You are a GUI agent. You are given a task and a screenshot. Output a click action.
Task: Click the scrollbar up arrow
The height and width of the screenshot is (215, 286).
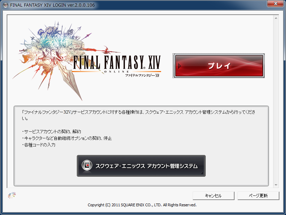click(276, 18)
